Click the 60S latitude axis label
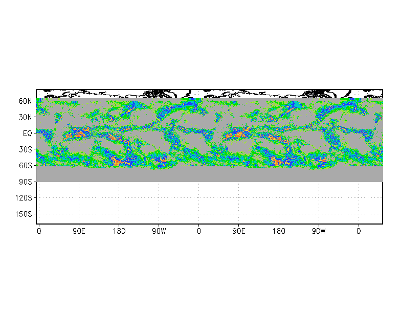Image resolution: width=401 pixels, height=313 pixels. tap(26, 166)
